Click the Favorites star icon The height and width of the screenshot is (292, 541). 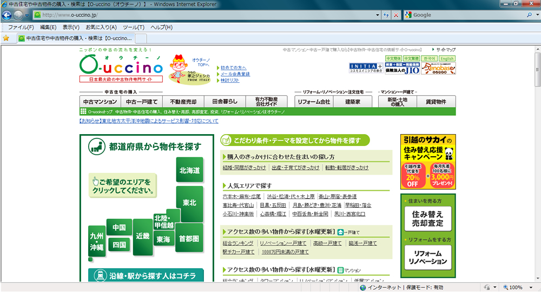pos(6,38)
